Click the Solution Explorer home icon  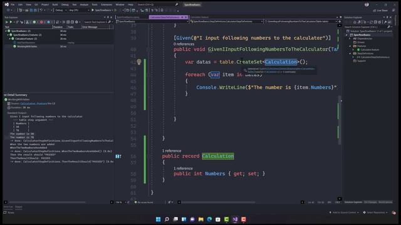355,22
